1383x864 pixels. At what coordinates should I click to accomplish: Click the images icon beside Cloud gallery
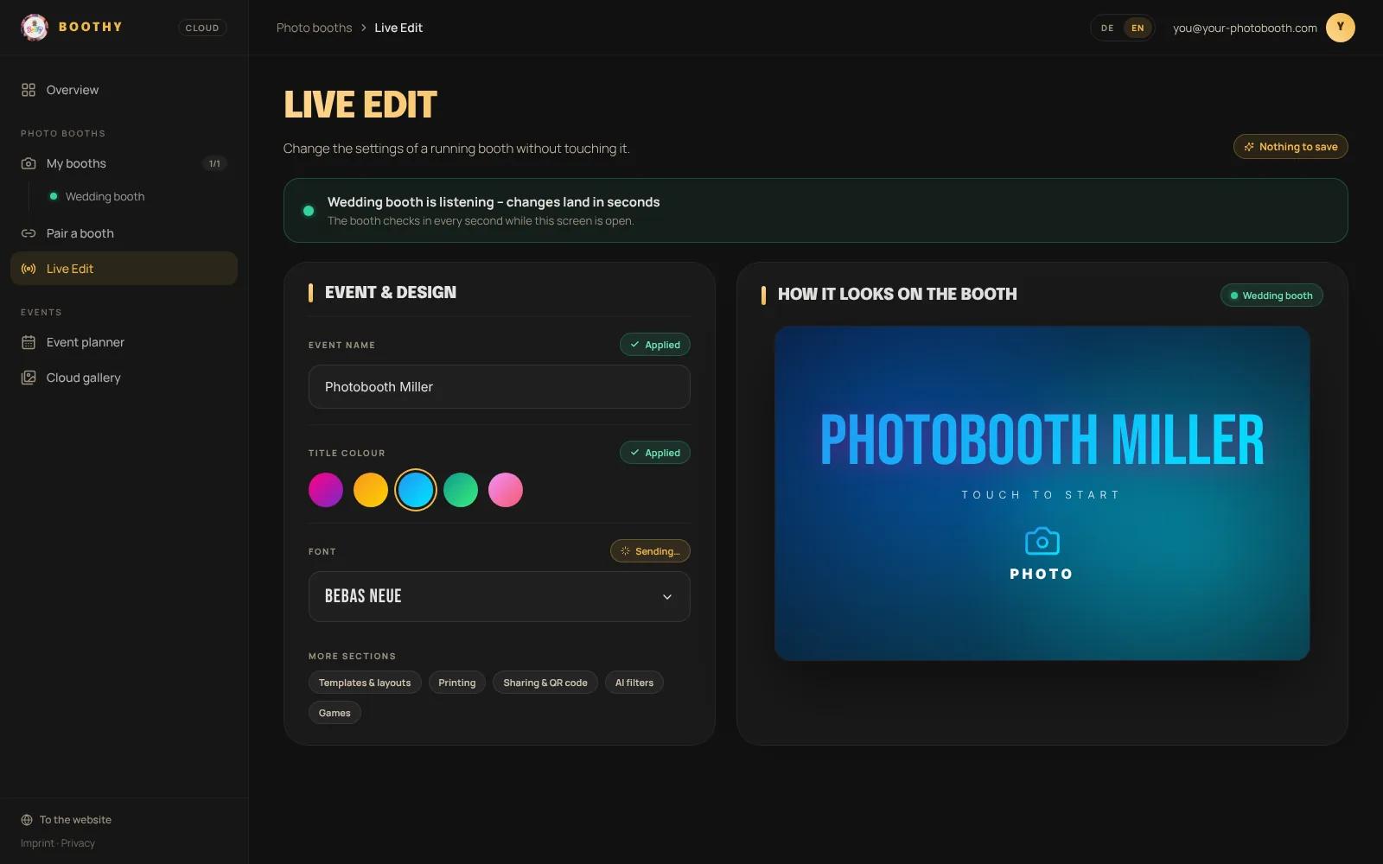(x=29, y=378)
